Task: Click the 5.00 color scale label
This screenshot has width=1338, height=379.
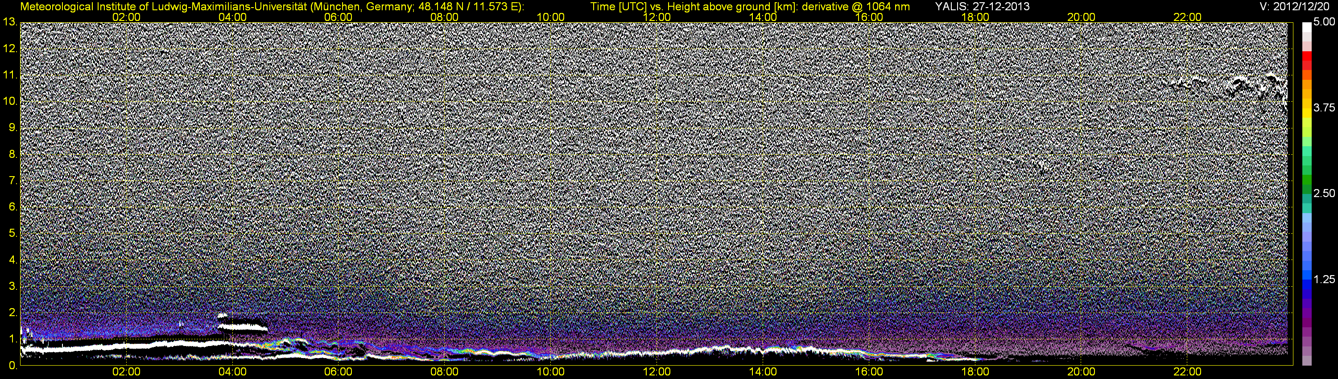Action: tap(1324, 22)
